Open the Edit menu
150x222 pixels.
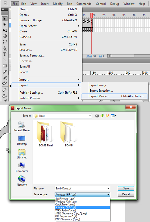tap(24, 4)
